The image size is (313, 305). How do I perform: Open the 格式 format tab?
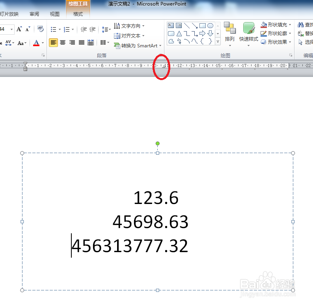click(x=78, y=14)
